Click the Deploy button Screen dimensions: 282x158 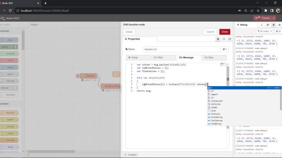click(263, 18)
